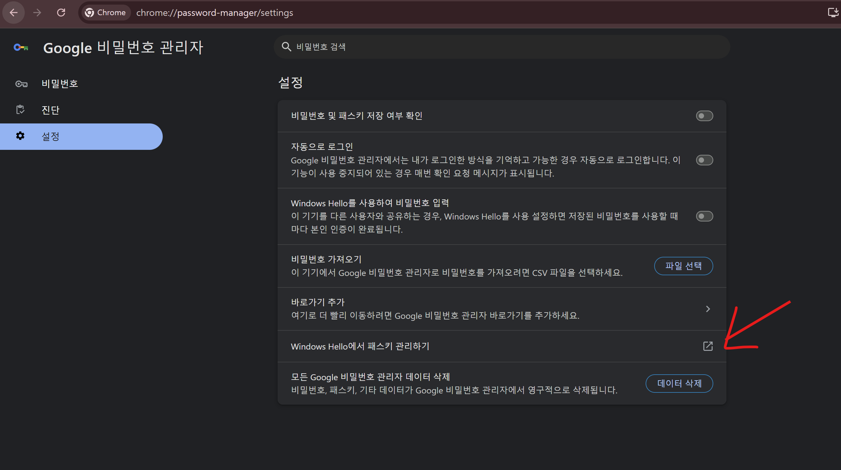841x470 pixels.
Task: Reload the page with refresh icon
Action: pos(61,13)
